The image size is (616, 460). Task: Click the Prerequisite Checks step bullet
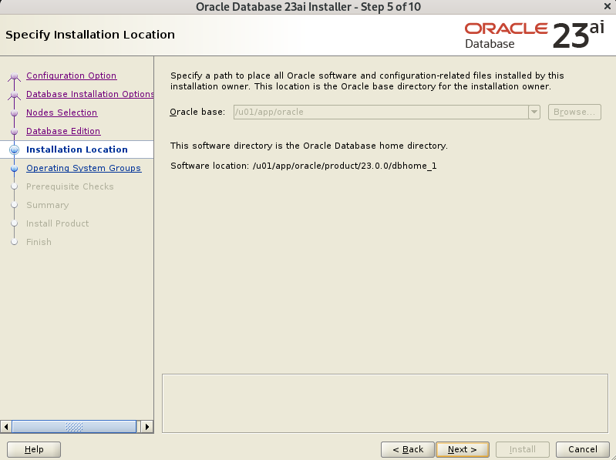(x=14, y=186)
